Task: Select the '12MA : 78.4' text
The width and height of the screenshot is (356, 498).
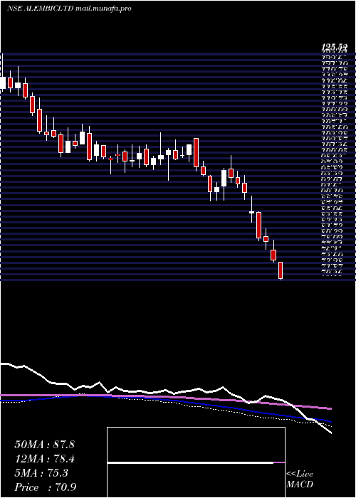Action: [44, 459]
